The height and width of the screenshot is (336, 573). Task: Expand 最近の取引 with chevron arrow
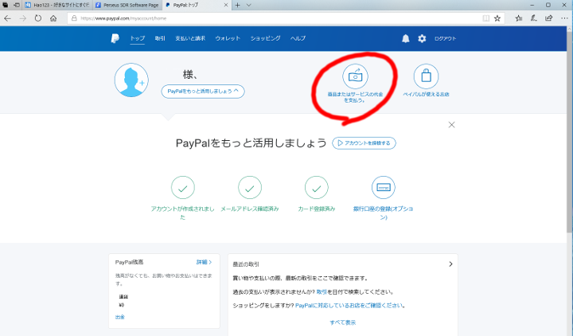pos(450,264)
